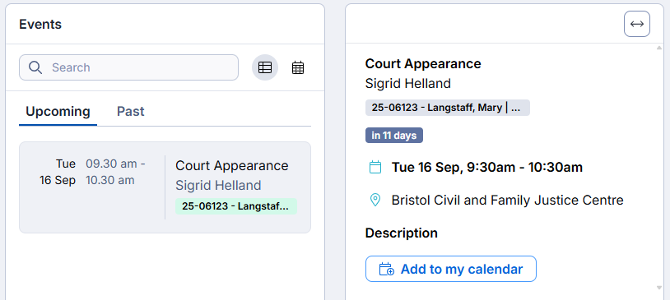Switch to the list view icon
Screen dimensions: 670x300
pos(265,67)
